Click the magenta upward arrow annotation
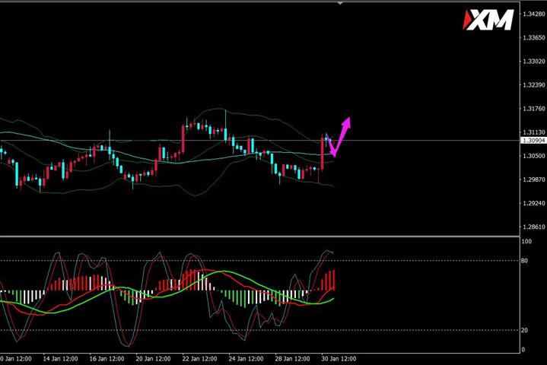The width and height of the screenshot is (547, 365). (x=339, y=137)
